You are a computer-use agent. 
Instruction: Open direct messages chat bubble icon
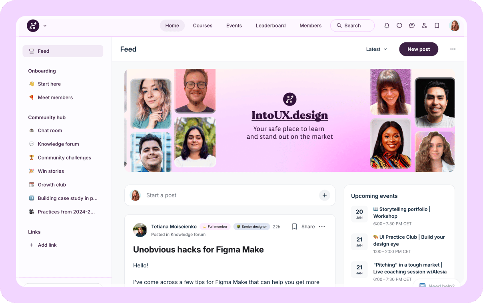pos(399,26)
